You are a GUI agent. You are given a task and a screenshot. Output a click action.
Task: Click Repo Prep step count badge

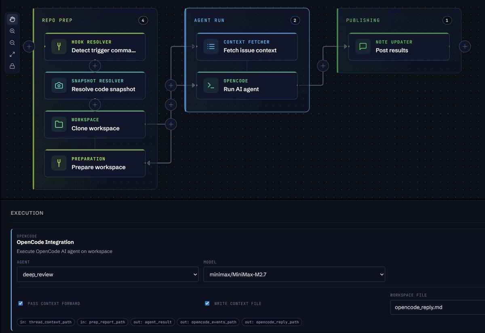coord(143,20)
